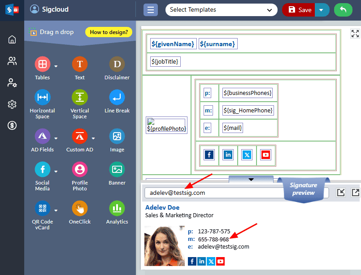
Task: Select the Banner element icon
Action: pos(117,170)
